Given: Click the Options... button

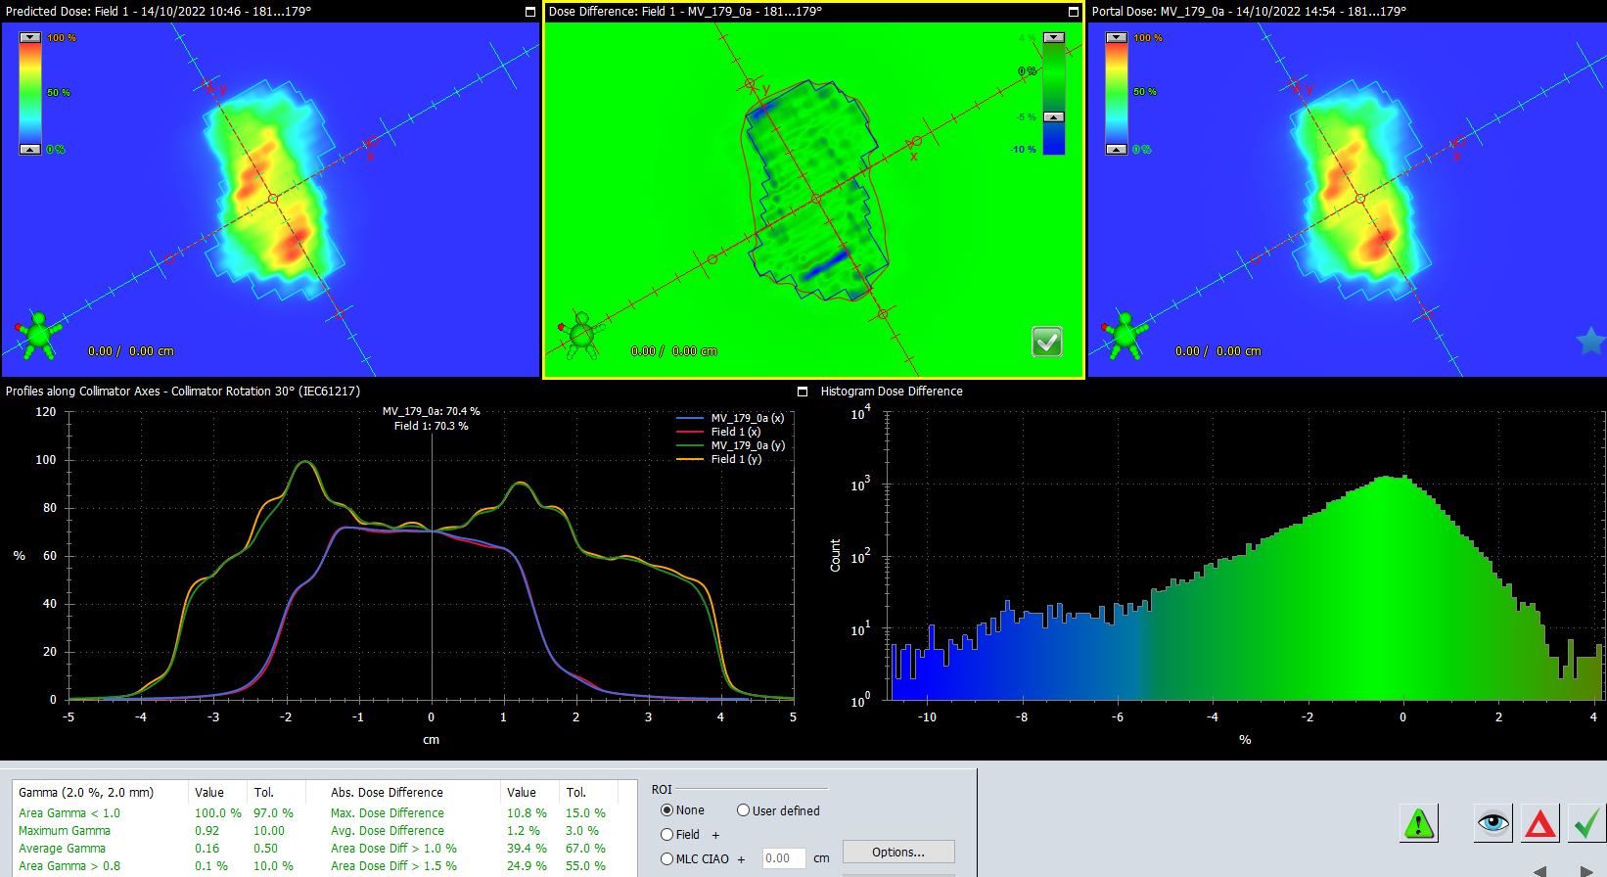Looking at the screenshot, I should 898,853.
